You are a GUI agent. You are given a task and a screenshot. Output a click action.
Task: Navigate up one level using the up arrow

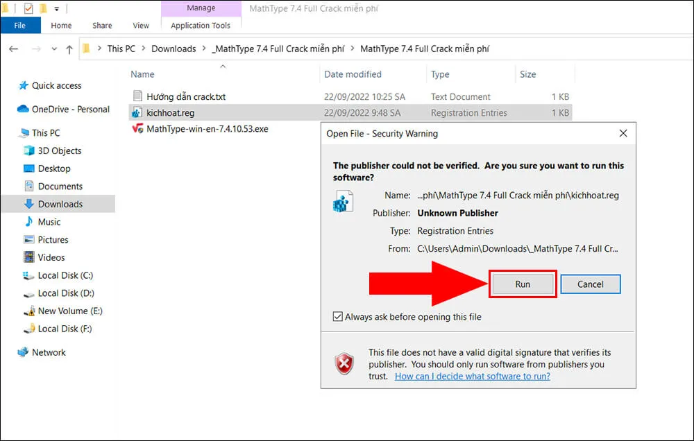70,49
